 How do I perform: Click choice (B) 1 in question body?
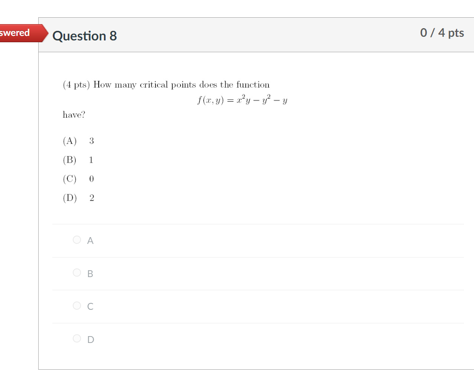(78, 160)
